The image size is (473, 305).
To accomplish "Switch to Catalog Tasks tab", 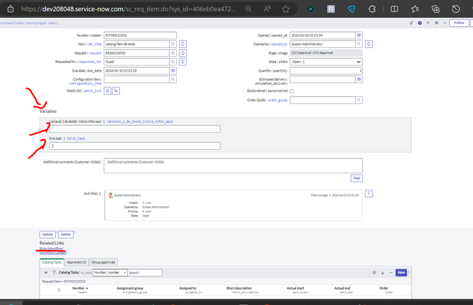I will pos(52,262).
